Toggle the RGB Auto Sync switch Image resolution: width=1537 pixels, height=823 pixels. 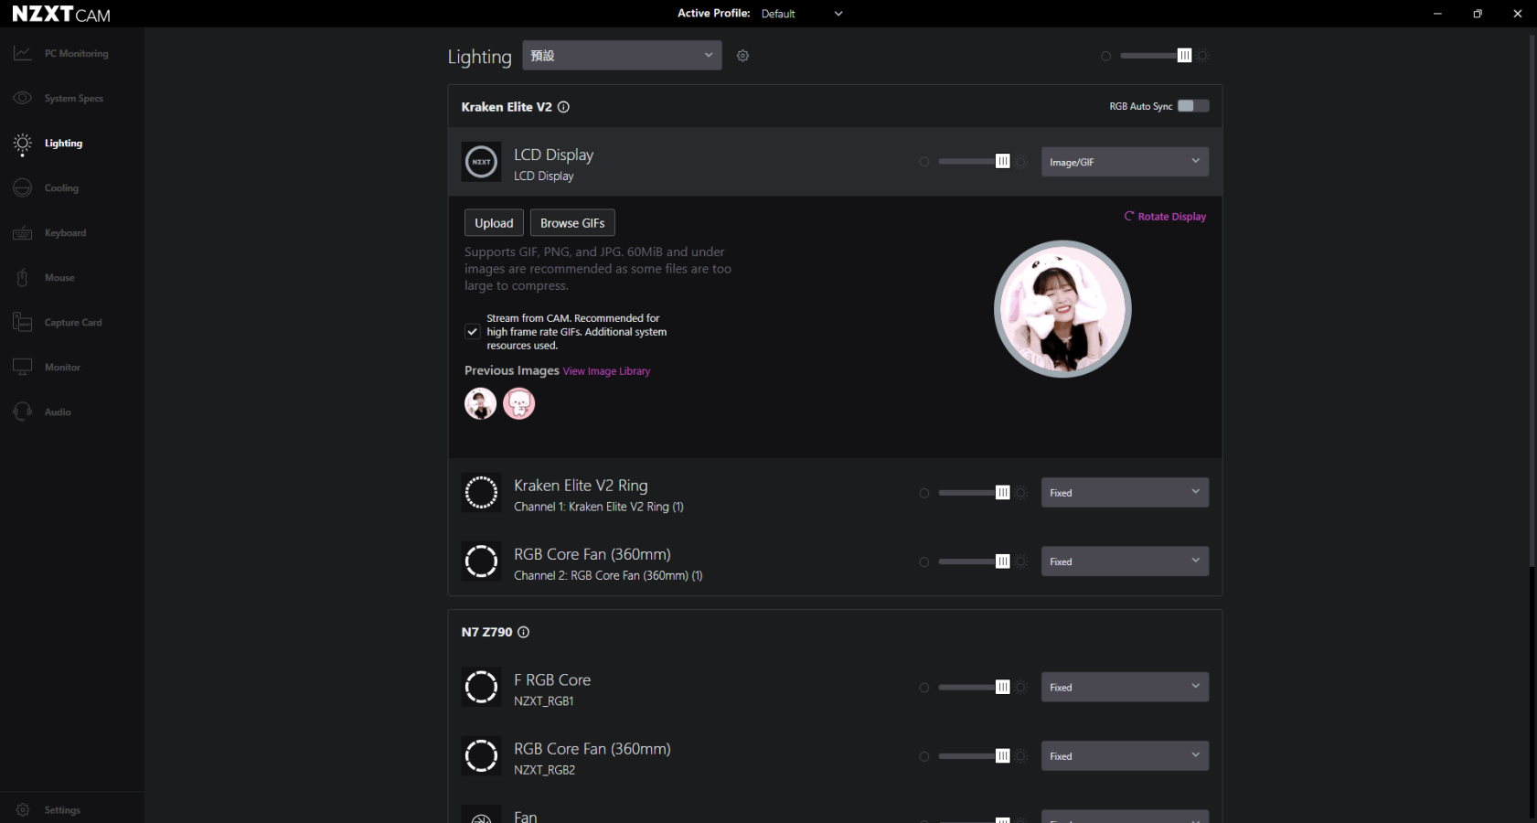click(1192, 106)
